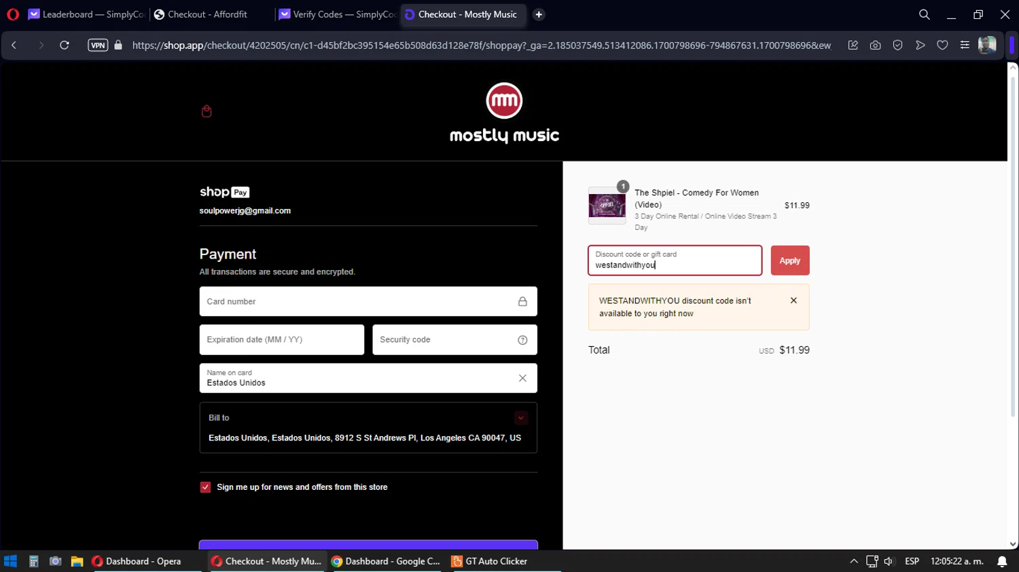The height and width of the screenshot is (572, 1019).
Task: Open the Opera menu logo icon
Action: coord(13,14)
